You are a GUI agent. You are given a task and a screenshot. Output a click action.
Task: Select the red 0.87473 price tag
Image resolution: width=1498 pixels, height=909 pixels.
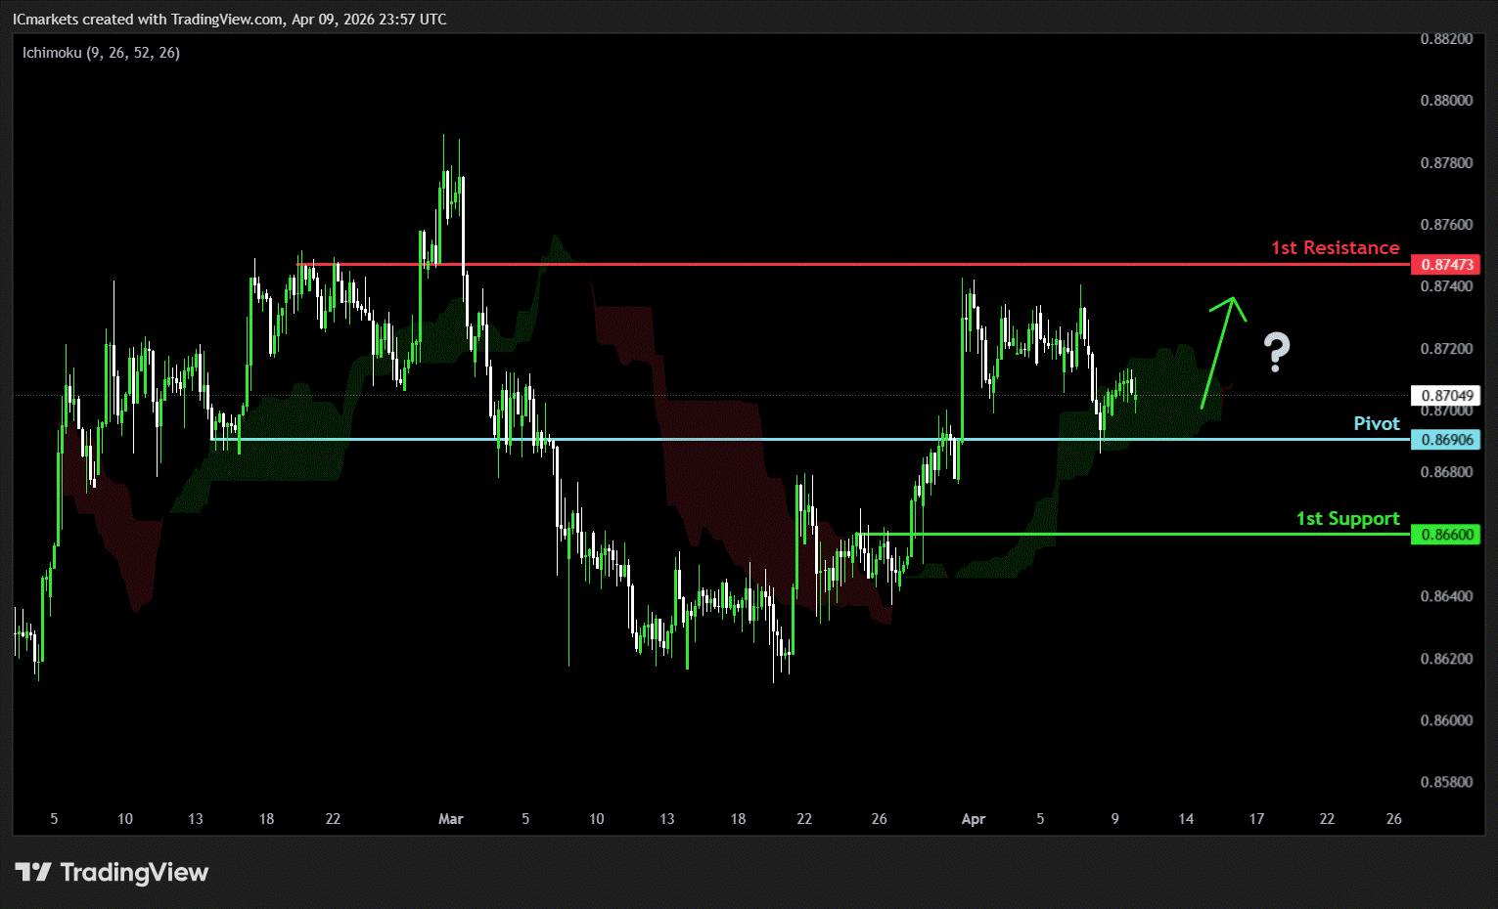[1446, 265]
